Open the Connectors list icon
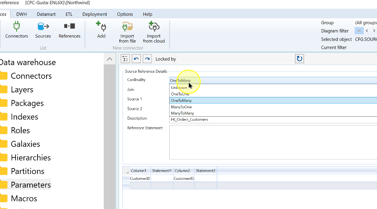The height and width of the screenshot is (209, 377). coord(16,30)
